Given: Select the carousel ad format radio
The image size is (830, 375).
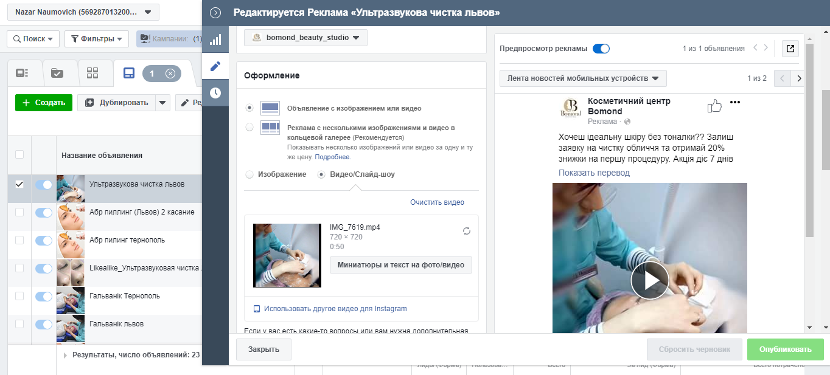Looking at the screenshot, I should 249,127.
